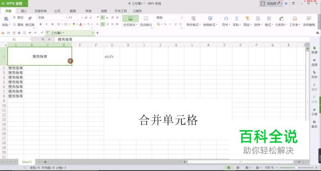Toggle right horizontal alignment

click(x=107, y=24)
